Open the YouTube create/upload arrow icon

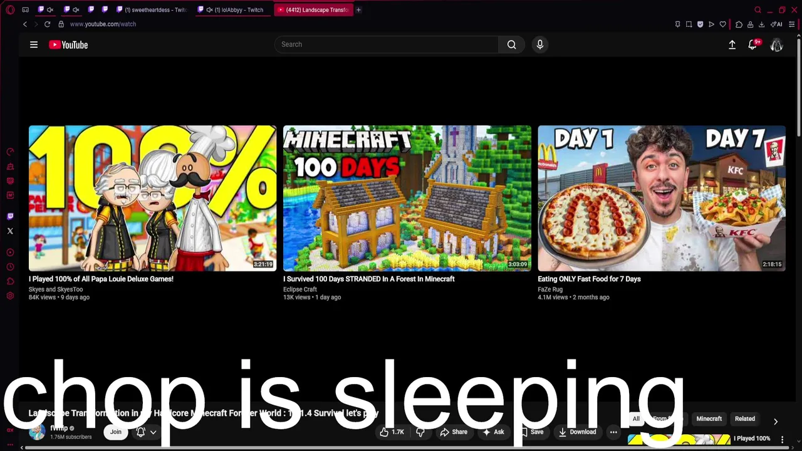click(x=732, y=44)
